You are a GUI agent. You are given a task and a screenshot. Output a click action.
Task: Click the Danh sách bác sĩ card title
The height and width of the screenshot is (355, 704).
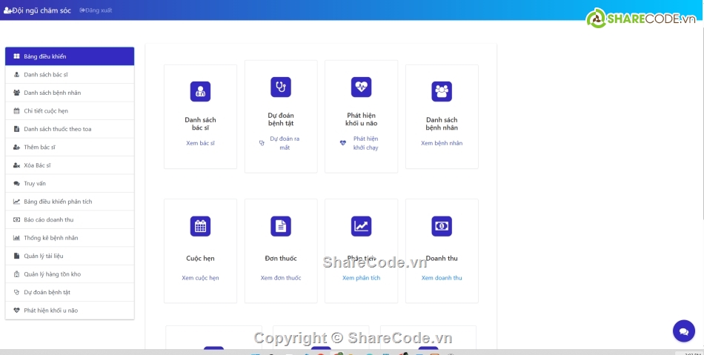coord(200,124)
